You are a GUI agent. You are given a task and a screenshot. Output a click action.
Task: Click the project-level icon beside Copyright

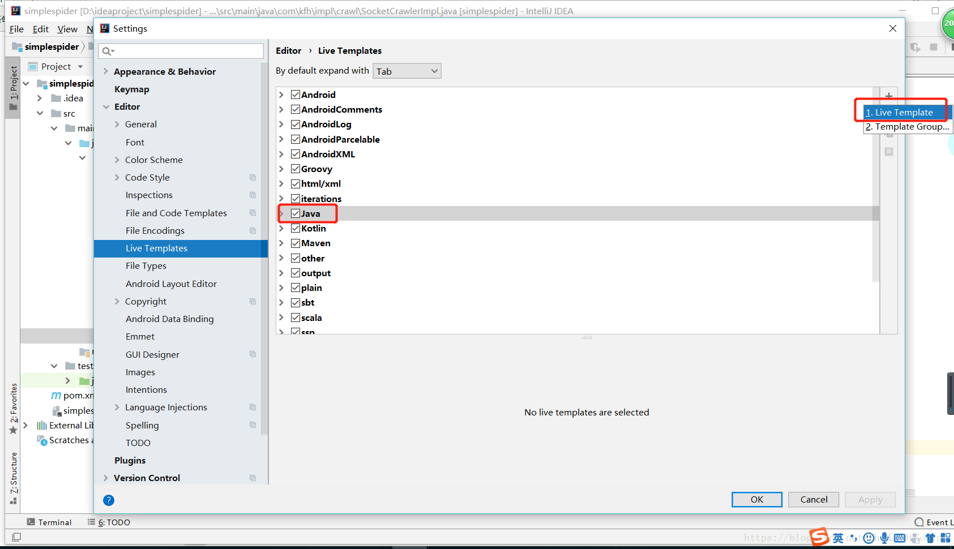coord(253,302)
